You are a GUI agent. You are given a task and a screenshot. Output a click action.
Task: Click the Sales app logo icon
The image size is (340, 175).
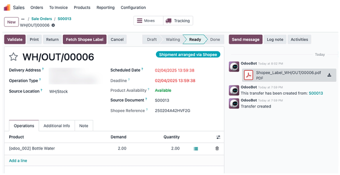point(7,8)
